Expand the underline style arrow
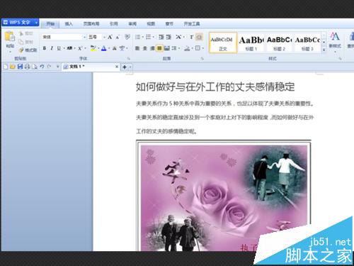Image resolution: width=354 pixels, height=266 pixels. [64, 48]
